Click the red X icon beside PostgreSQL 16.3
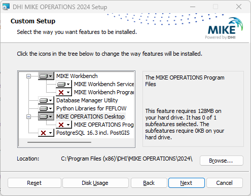This screenshot has width=251, height=196. [x=44, y=133]
